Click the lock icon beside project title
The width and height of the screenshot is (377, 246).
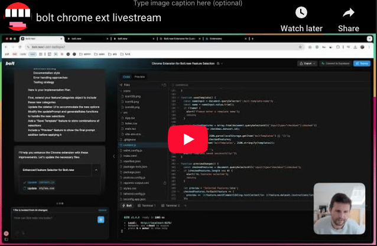(218, 64)
